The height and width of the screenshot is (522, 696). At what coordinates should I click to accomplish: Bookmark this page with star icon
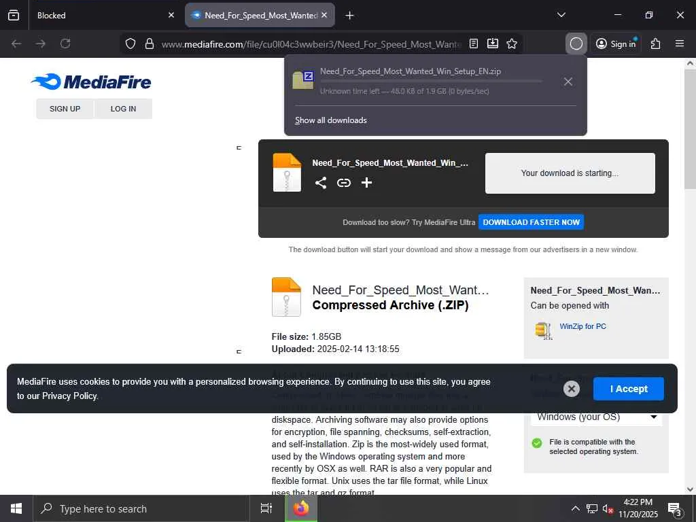pos(512,43)
